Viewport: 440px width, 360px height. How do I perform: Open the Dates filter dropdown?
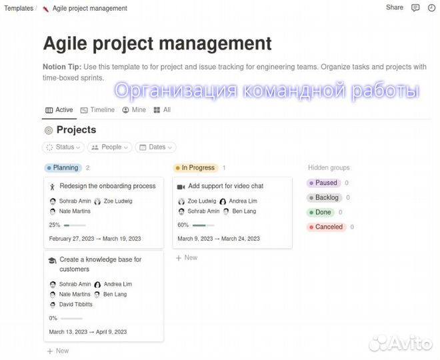click(x=155, y=147)
